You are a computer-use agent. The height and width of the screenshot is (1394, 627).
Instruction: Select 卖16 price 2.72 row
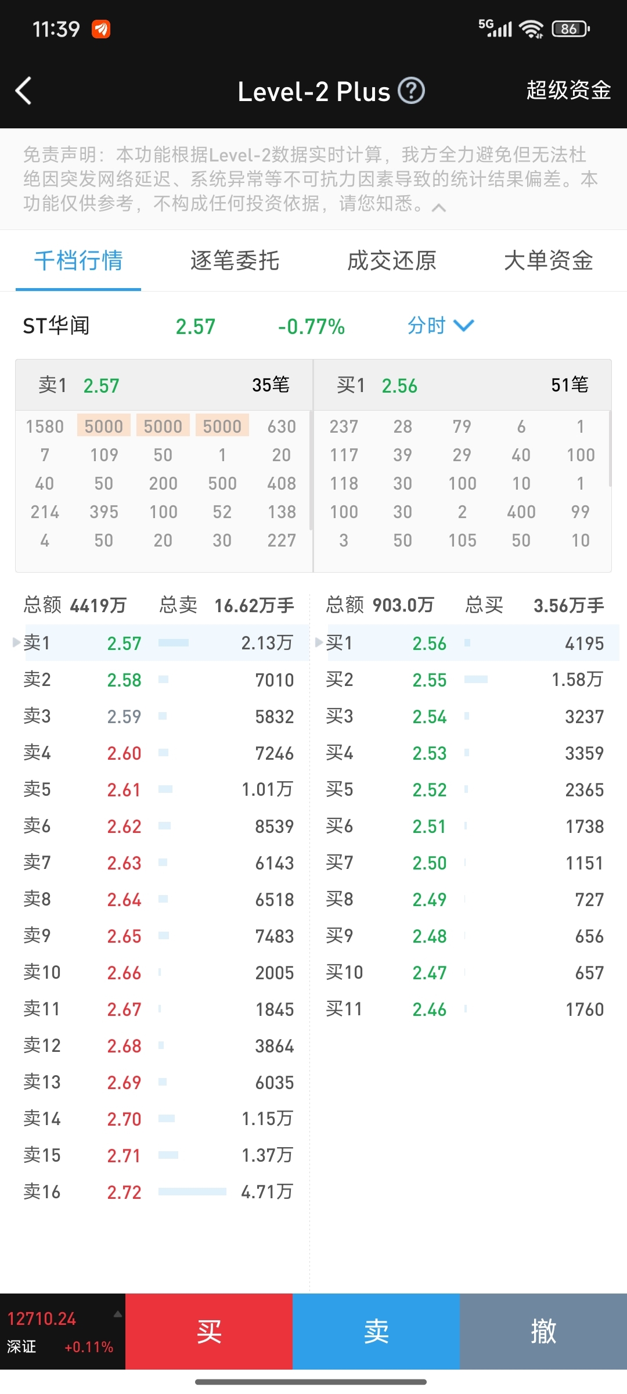tap(158, 1191)
